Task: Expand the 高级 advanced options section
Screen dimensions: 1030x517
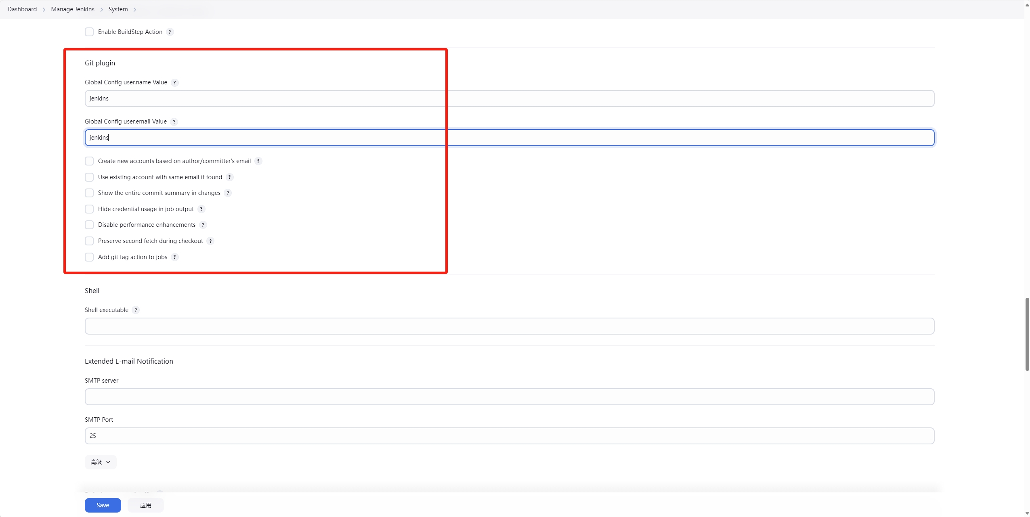Action: pos(100,461)
